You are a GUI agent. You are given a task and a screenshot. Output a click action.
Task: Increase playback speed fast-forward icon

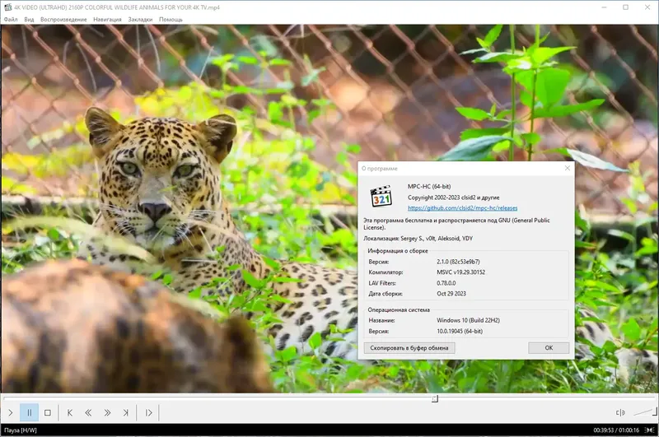click(x=107, y=412)
